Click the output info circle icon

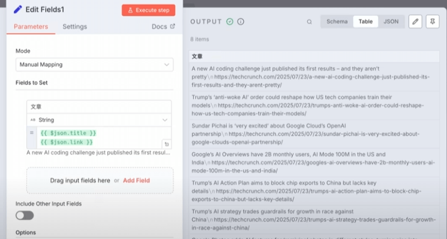point(241,22)
